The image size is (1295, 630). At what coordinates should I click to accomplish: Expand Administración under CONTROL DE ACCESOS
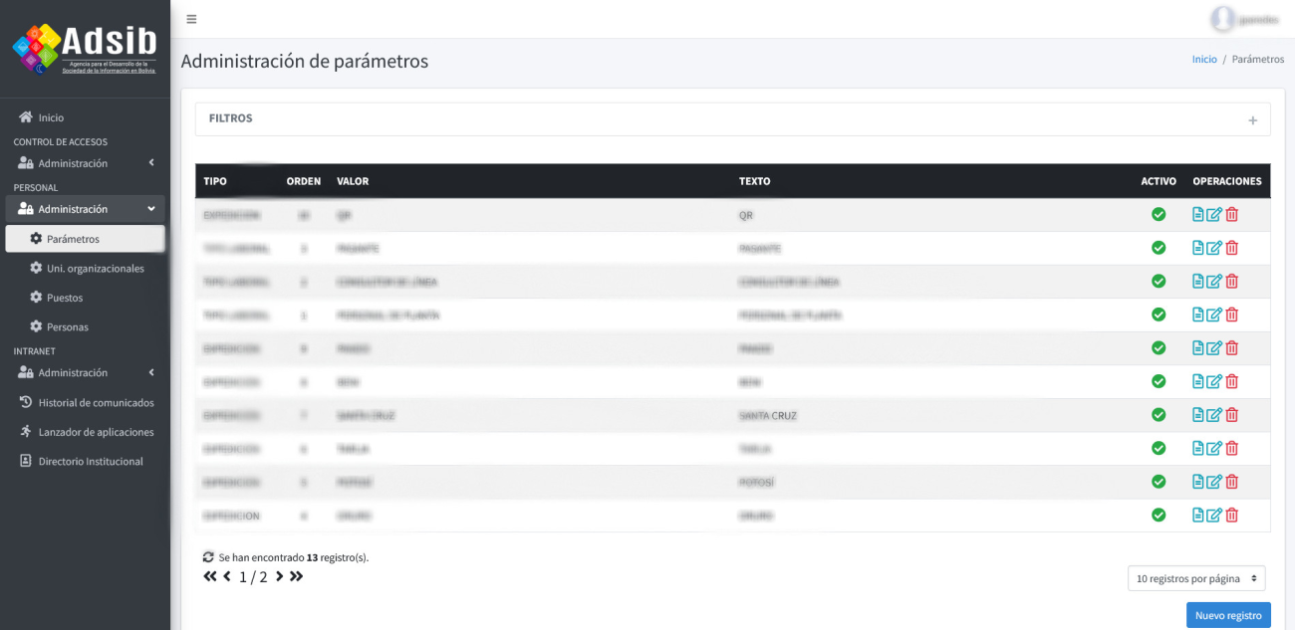86,163
